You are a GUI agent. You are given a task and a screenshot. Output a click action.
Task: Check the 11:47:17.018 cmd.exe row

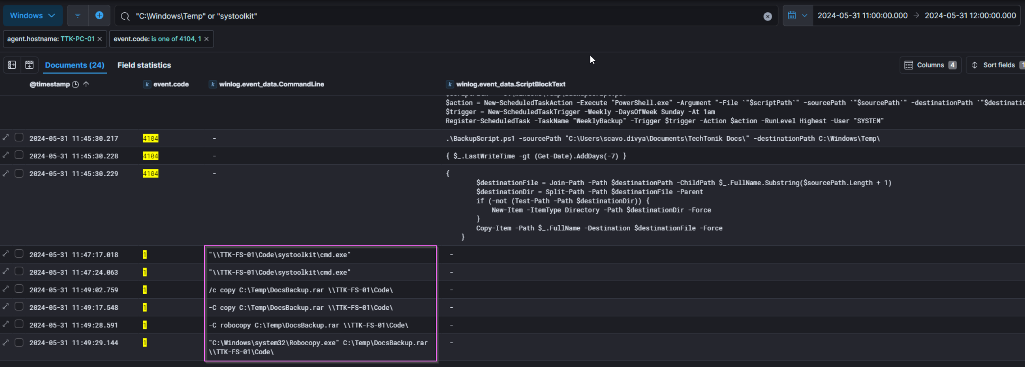pyautogui.click(x=19, y=254)
